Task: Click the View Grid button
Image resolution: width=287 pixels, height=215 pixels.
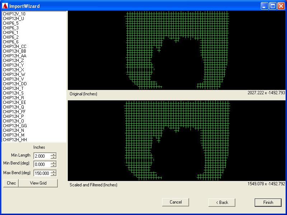Action: 38,183
